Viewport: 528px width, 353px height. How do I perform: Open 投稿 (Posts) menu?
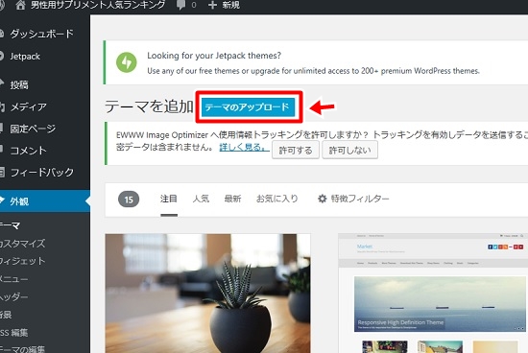pyautogui.click(x=19, y=84)
